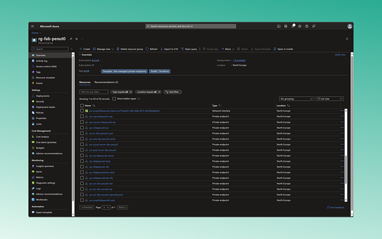Select checkbox for pe-cosmos-fabpeout0-sql
Screen dimensions: 382x239
tap(82, 122)
